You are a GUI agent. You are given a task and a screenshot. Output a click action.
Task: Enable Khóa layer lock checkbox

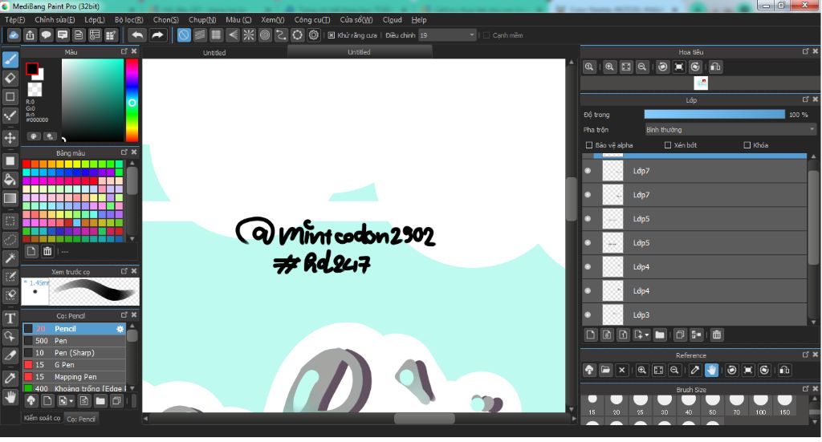(x=747, y=145)
